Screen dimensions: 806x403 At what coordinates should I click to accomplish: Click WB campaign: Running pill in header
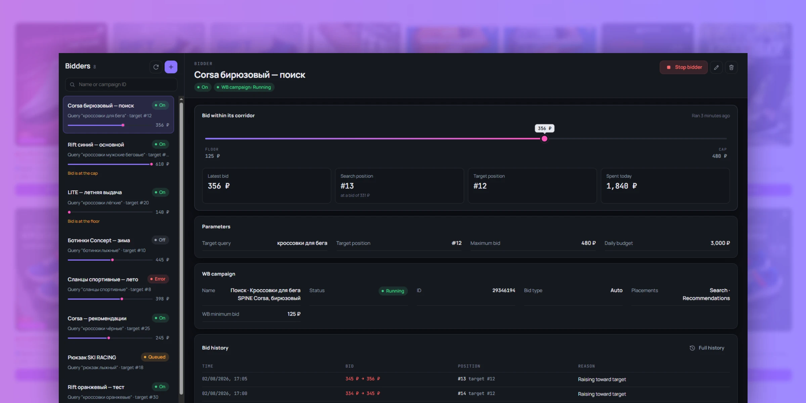point(244,87)
